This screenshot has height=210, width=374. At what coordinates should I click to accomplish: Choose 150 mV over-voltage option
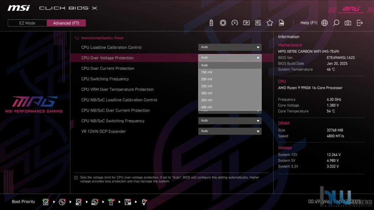(230, 72)
